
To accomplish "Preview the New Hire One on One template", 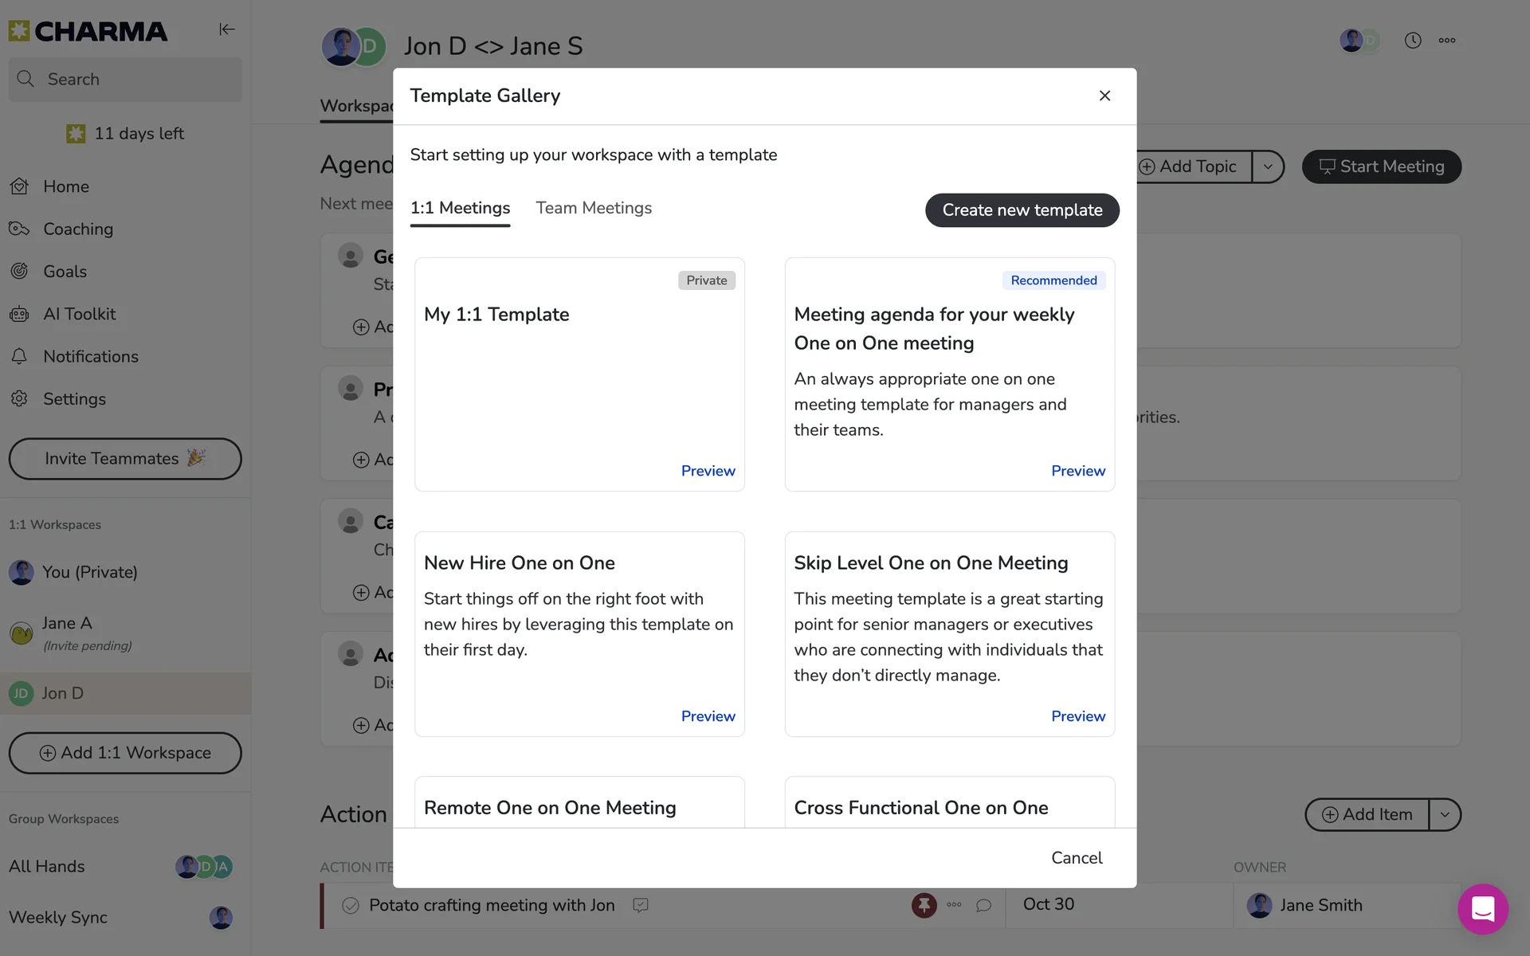I will coord(708,716).
